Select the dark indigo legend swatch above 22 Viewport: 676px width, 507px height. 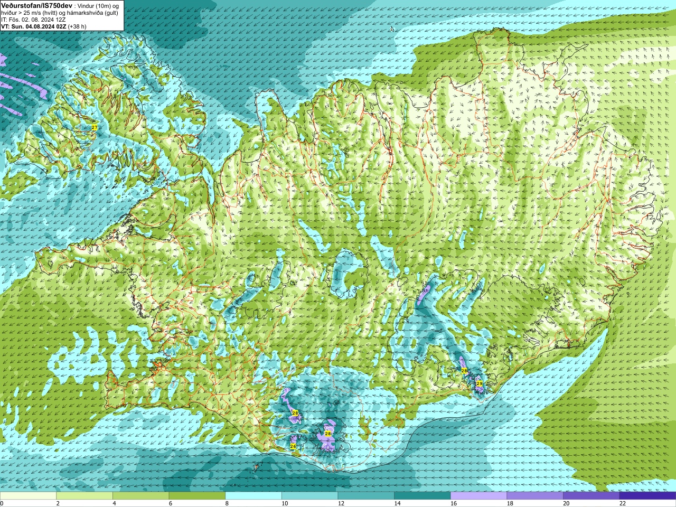[647, 496]
